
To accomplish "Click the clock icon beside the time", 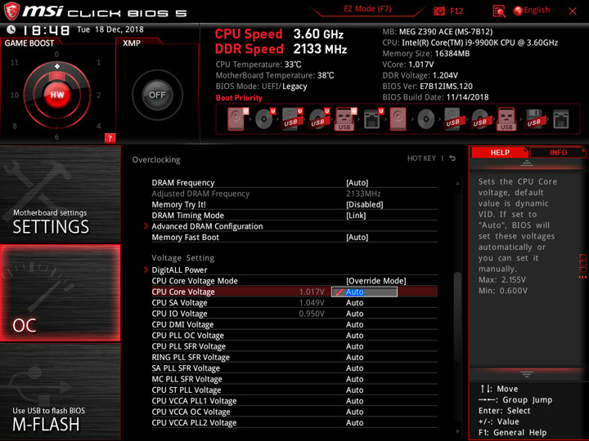I will point(11,29).
